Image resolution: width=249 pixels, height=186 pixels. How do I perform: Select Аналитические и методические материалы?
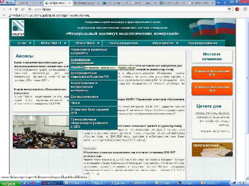(93, 86)
